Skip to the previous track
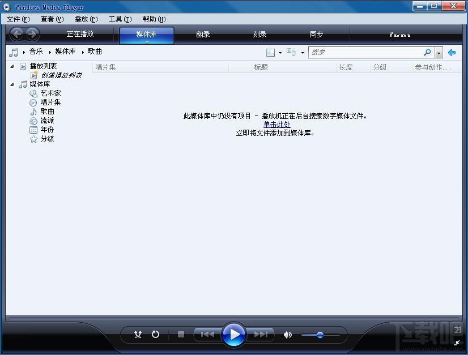 [207, 335]
